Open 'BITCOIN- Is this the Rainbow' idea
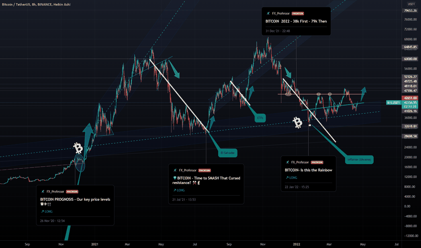The height and width of the screenshot is (248, 421). (x=309, y=170)
